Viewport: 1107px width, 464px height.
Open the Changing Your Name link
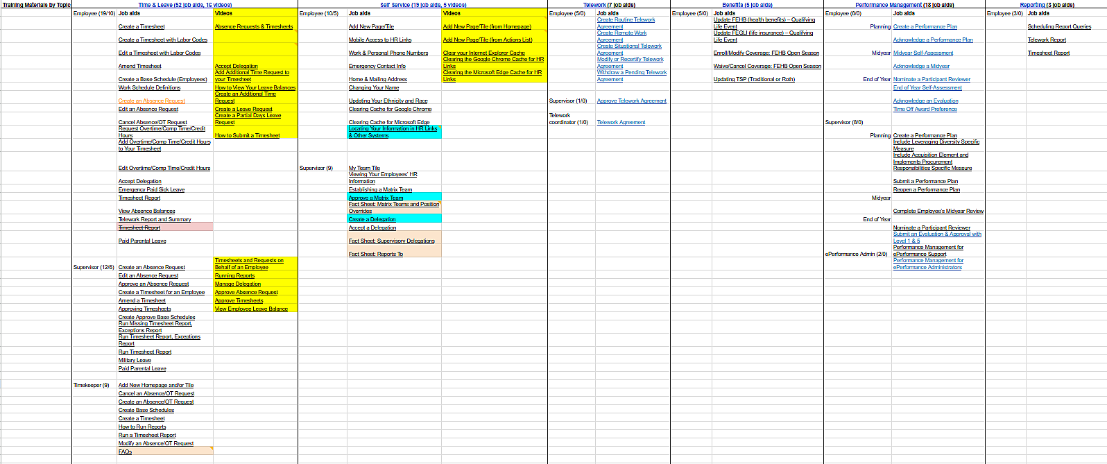(374, 88)
